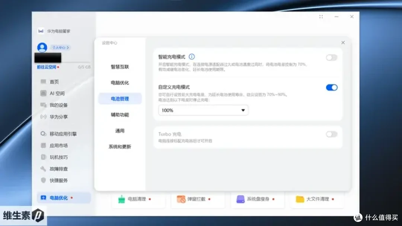Click the 大文件清理 folder icon
402x226 pixels.
click(300, 199)
